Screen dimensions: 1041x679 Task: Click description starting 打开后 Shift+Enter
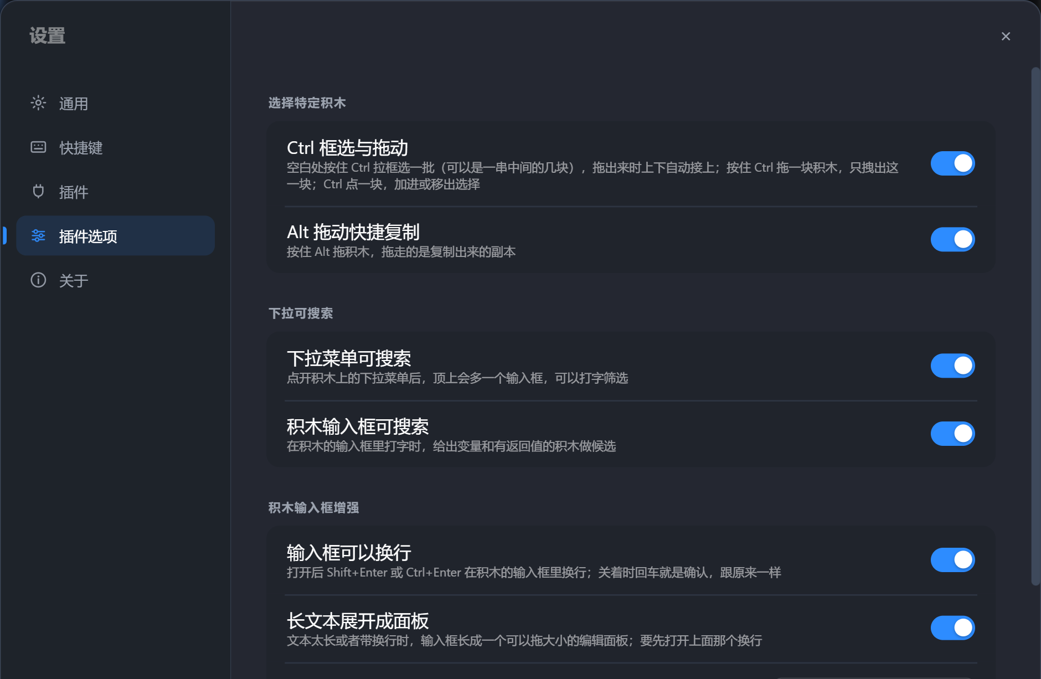tap(534, 573)
